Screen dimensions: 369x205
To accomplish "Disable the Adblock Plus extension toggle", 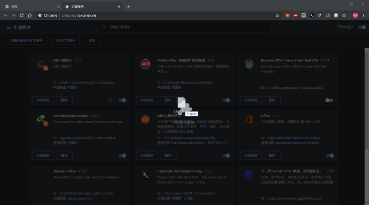I will 226,100.
